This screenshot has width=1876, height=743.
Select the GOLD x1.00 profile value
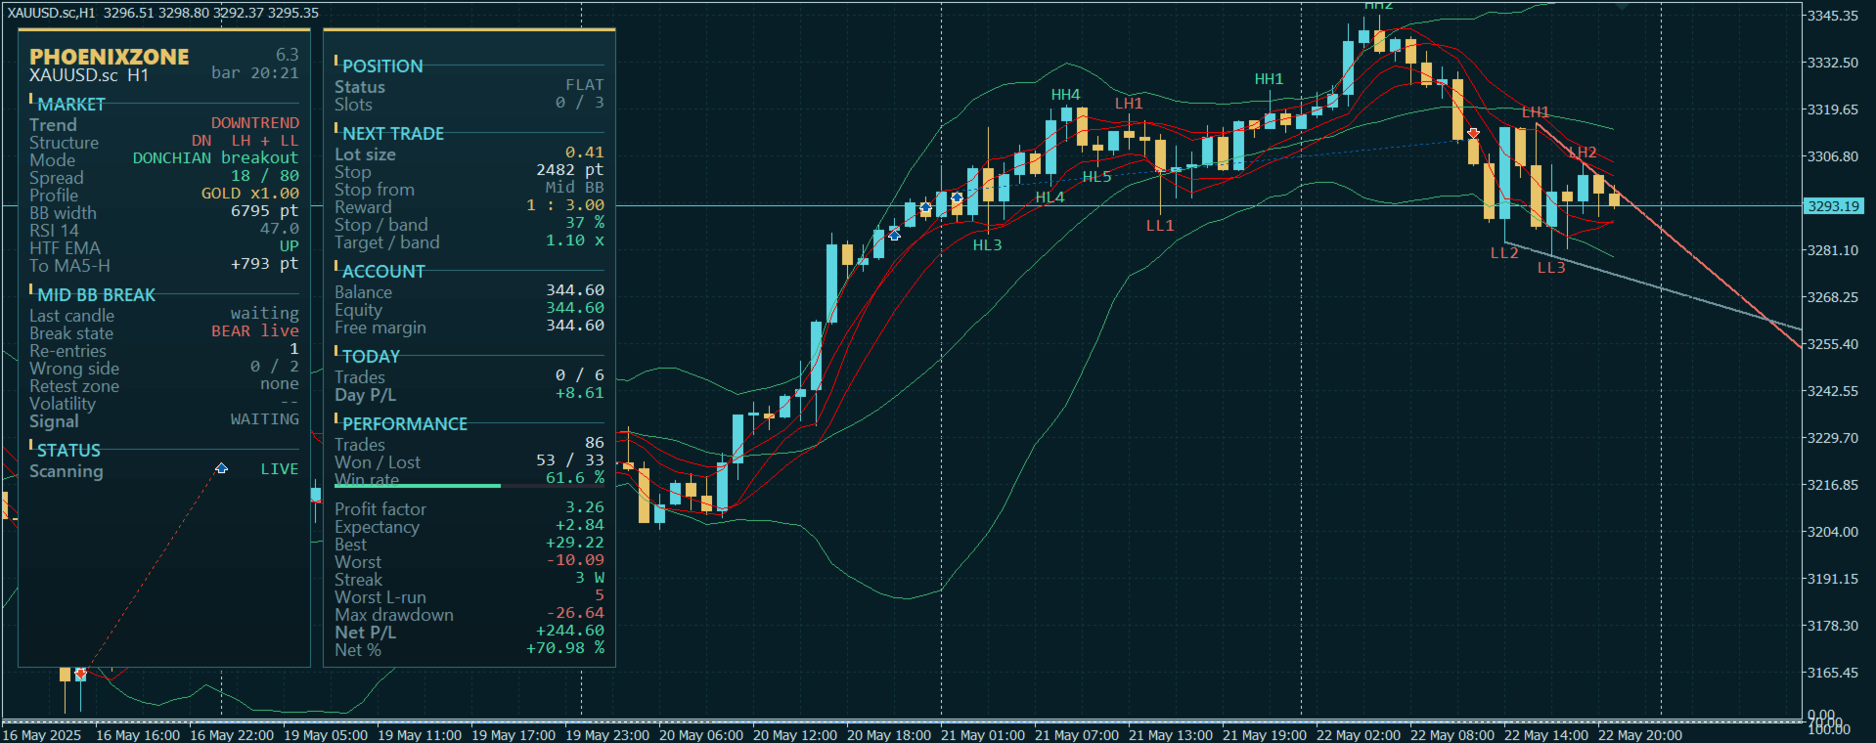point(250,193)
